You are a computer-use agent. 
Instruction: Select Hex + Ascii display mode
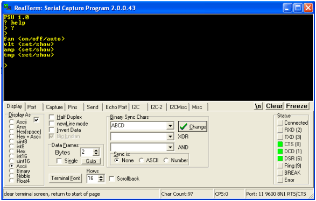[11, 137]
